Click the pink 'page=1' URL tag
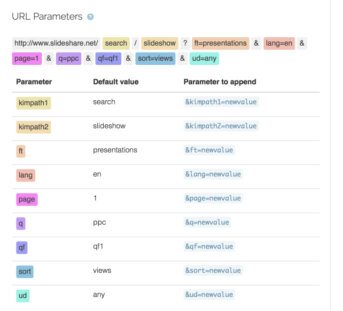The width and height of the screenshot is (343, 311). click(27, 59)
